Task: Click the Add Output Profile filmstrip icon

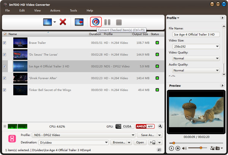Action: click(x=79, y=22)
